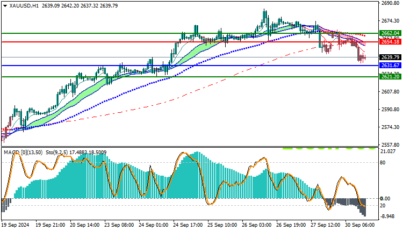Image resolution: width=403 pixels, height=231 pixels.
Task: Select the blue 2631.67 price level label
Action: coord(390,66)
